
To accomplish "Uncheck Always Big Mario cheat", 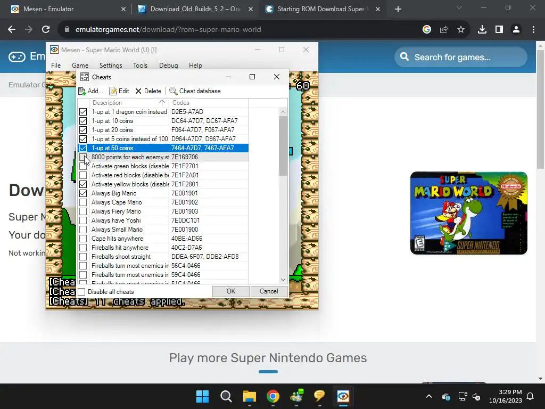I will coord(82,193).
